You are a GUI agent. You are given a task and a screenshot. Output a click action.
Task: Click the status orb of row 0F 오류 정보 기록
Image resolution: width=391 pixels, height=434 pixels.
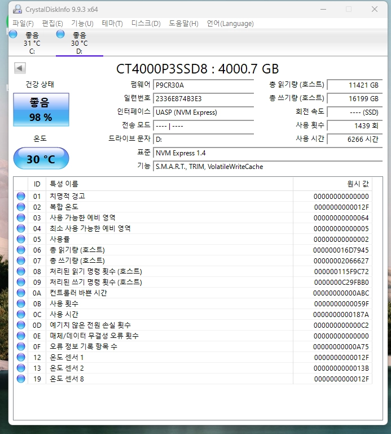click(21, 346)
